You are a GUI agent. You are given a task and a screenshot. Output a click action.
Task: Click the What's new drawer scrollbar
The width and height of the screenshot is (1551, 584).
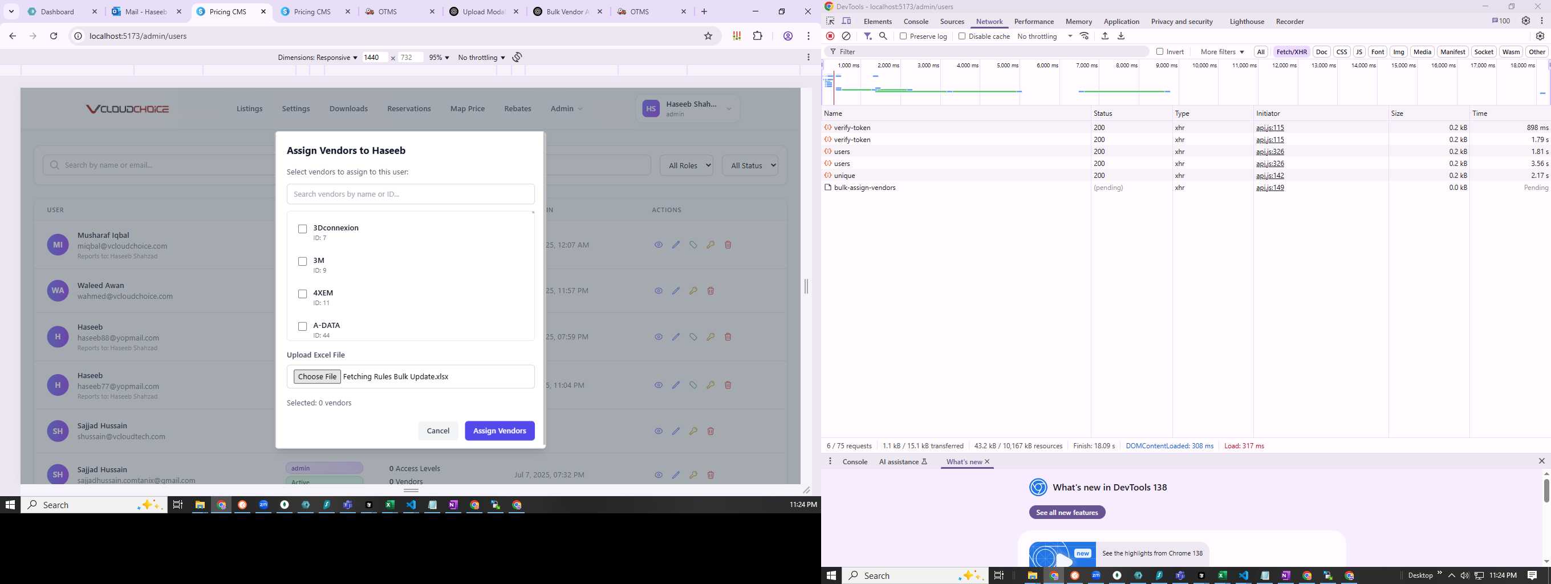(x=1546, y=490)
